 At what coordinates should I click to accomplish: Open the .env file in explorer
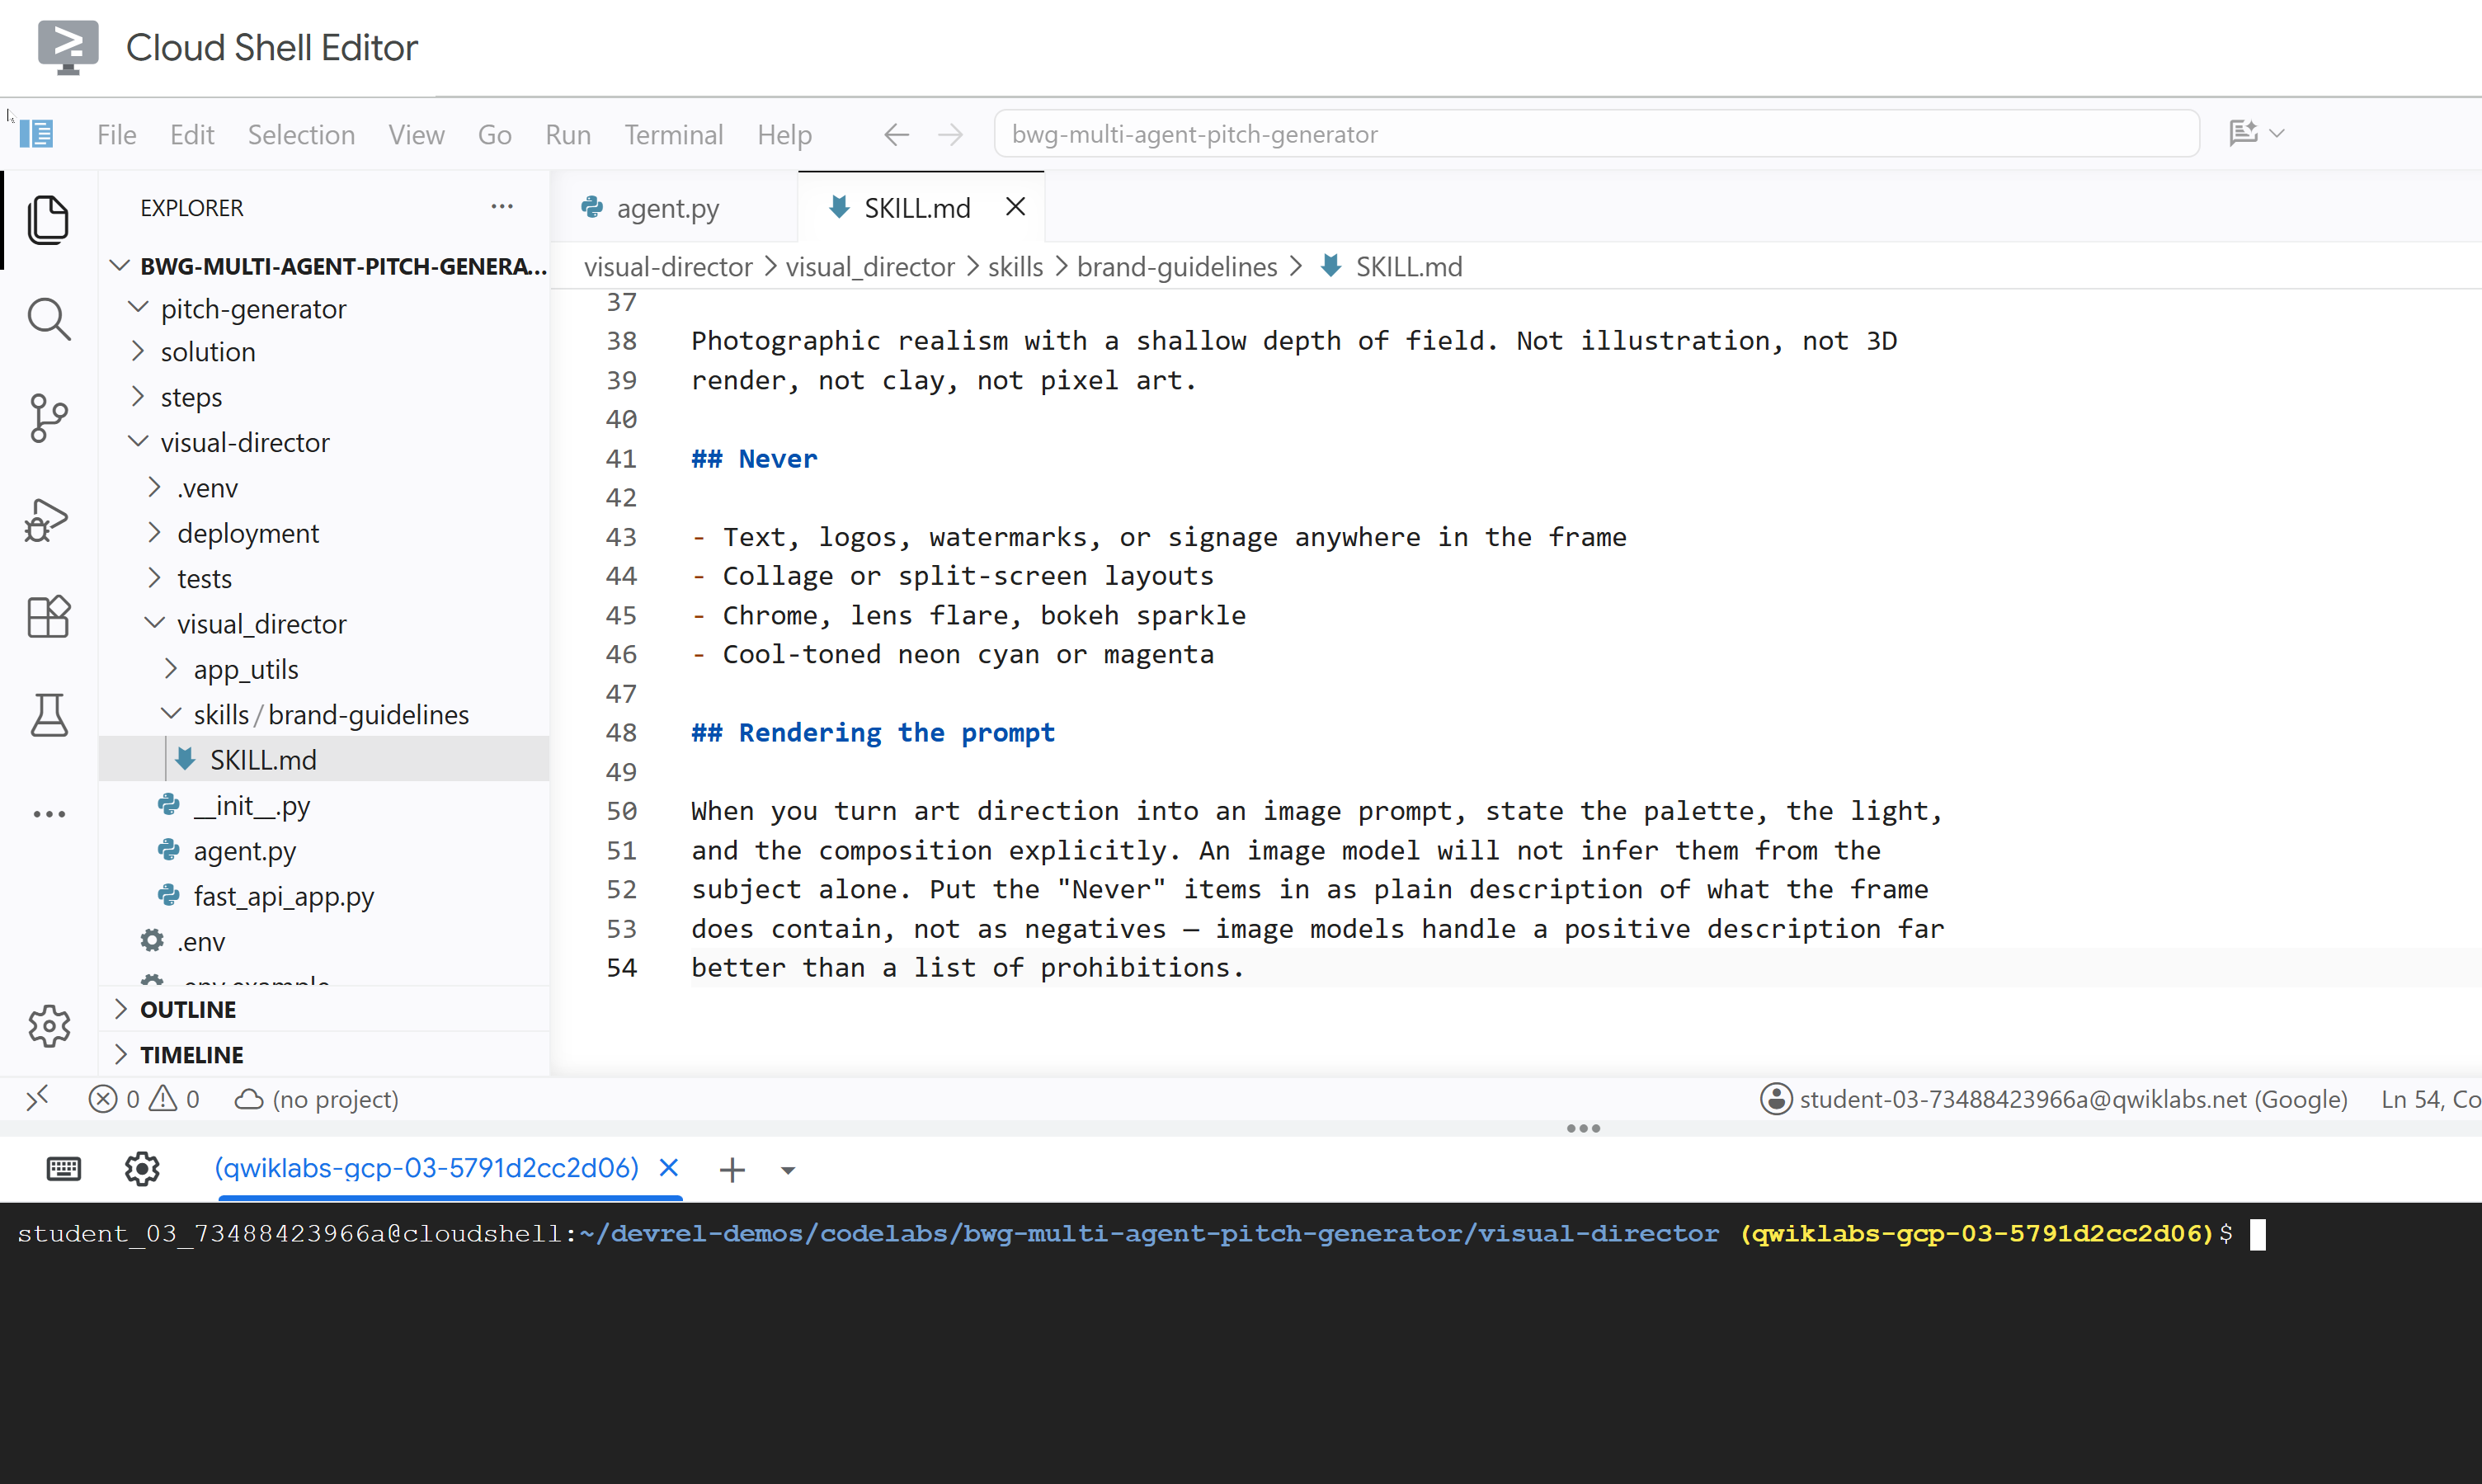pyautogui.click(x=201, y=941)
